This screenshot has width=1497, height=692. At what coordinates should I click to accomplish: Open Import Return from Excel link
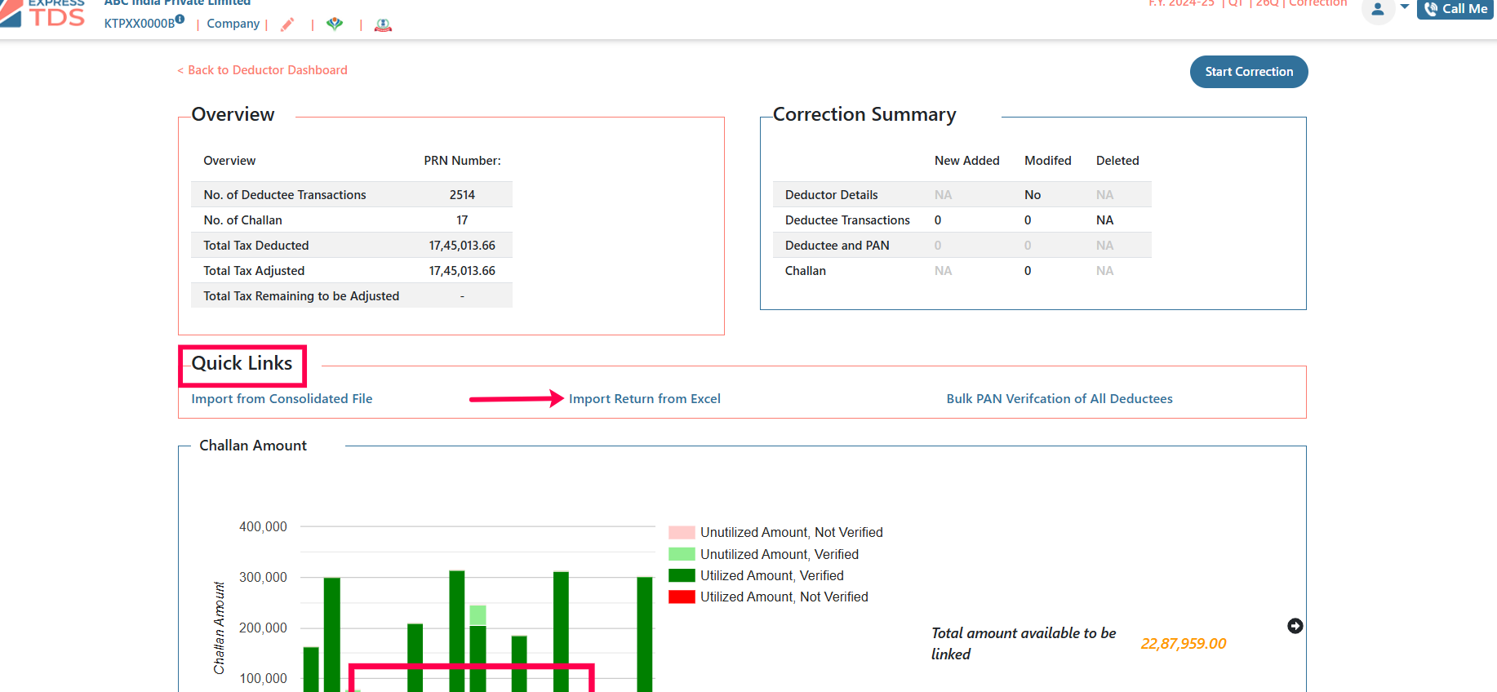coord(645,399)
